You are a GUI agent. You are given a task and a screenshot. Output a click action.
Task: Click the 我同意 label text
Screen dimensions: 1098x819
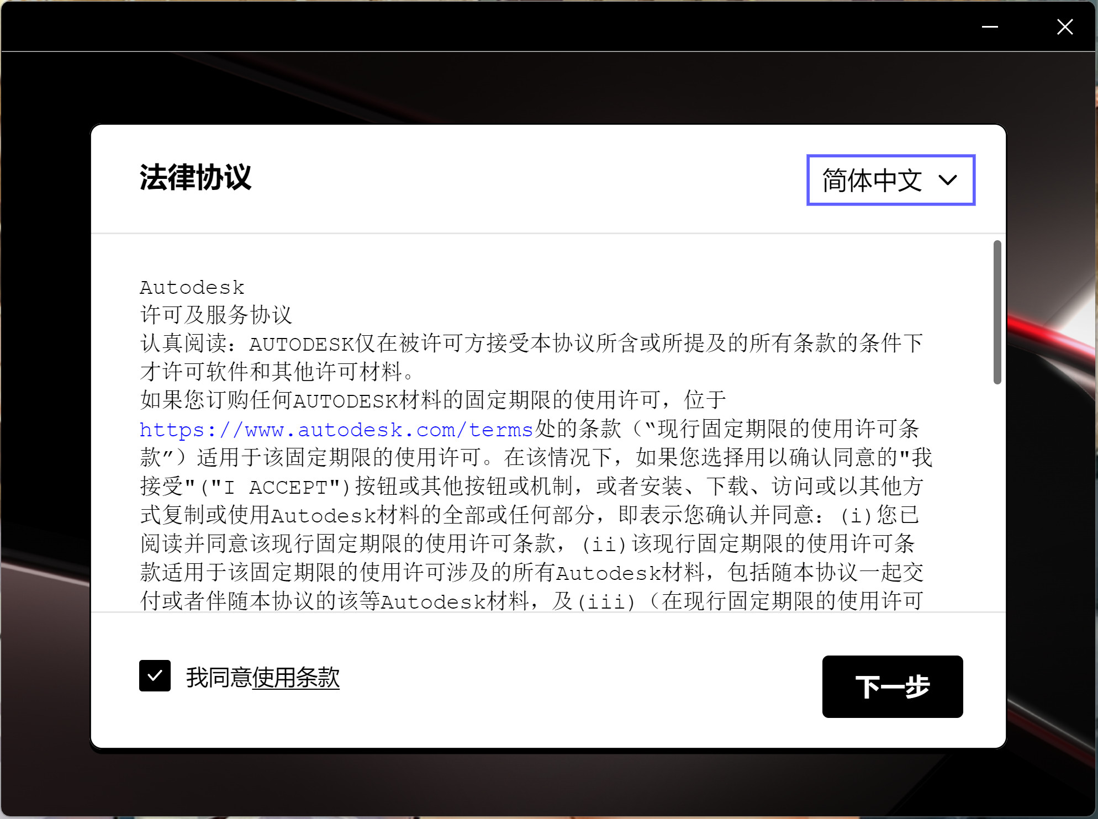[x=219, y=677]
